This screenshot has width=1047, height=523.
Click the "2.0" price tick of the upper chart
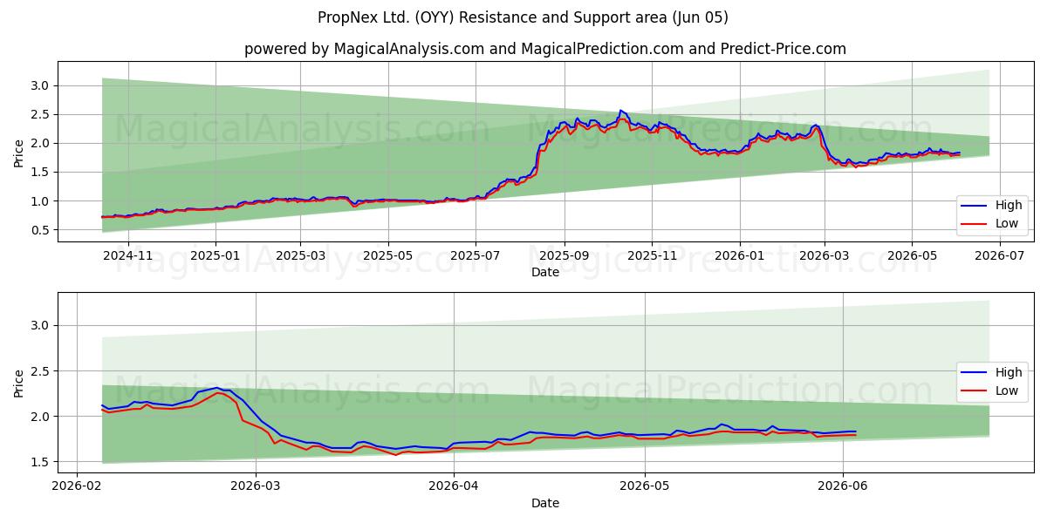click(x=41, y=143)
